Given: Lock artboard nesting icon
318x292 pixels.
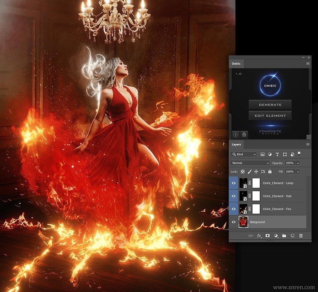Looking at the screenshot, I should tap(263, 172).
